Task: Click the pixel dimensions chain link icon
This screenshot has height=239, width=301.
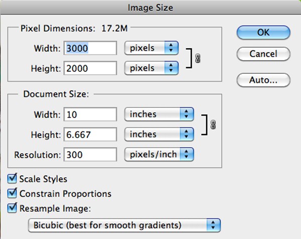Action: (198, 58)
